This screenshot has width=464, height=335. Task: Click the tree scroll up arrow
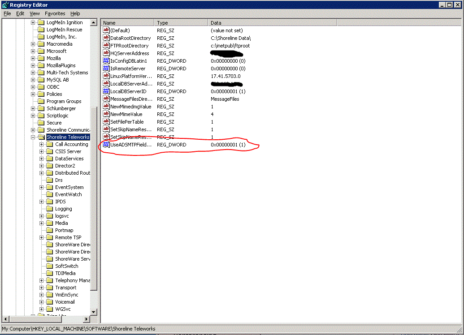(94, 22)
